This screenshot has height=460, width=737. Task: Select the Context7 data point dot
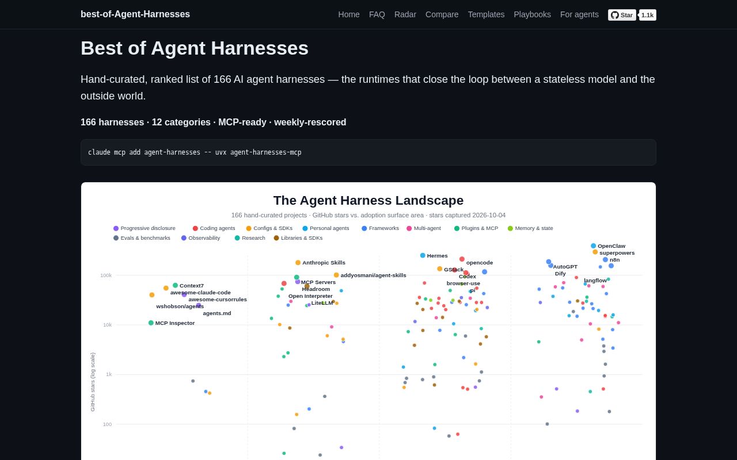pyautogui.click(x=175, y=285)
